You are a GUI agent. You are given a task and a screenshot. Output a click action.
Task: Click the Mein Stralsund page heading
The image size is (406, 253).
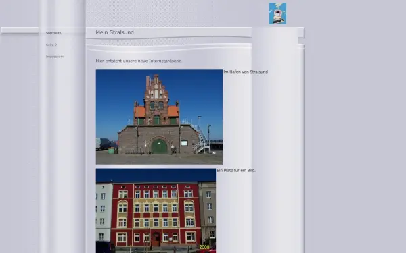(115, 32)
